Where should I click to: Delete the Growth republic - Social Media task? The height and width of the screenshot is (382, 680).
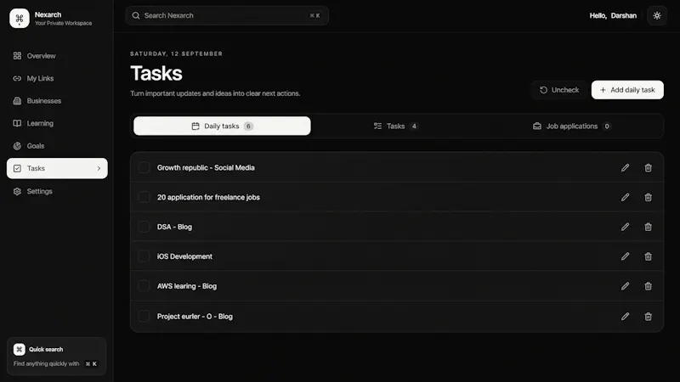click(x=648, y=167)
